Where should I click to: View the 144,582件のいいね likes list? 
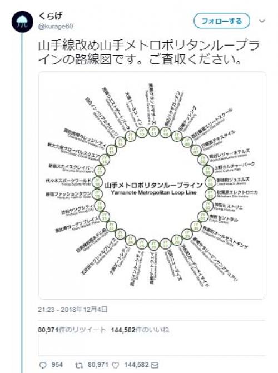click(140, 330)
